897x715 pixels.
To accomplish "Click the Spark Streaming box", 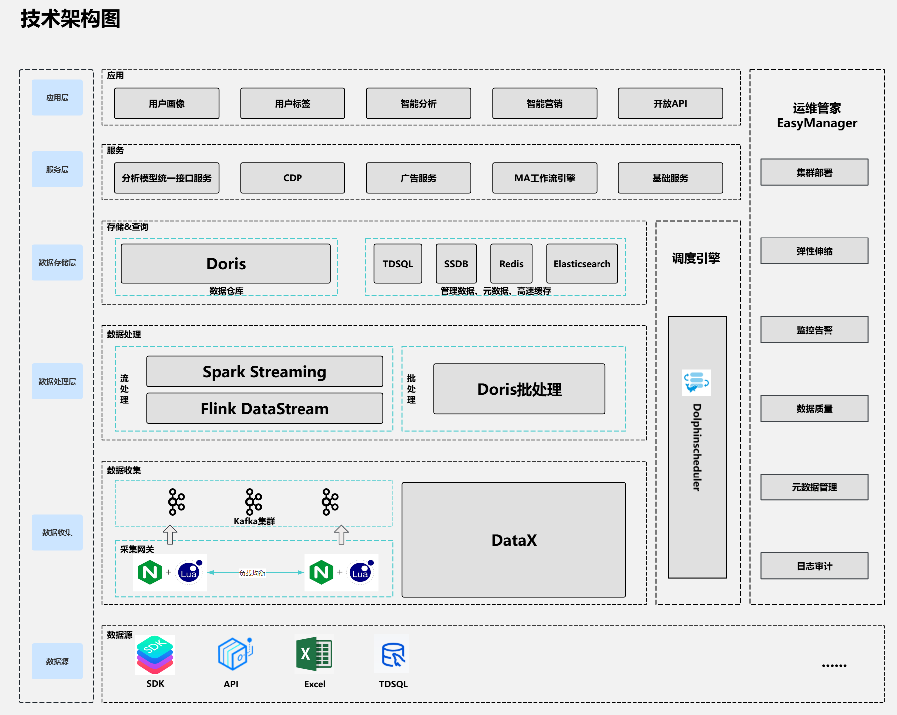I will point(265,371).
